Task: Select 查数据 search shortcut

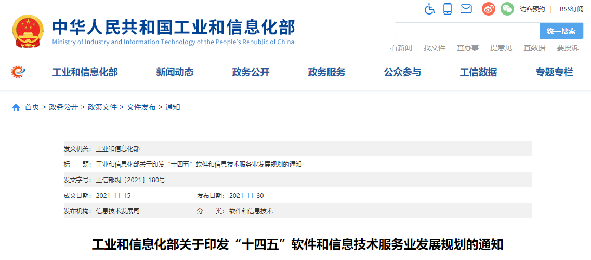Action: click(534, 48)
